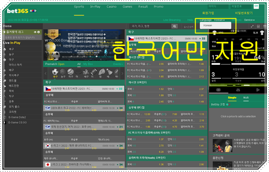This screenshot has width=269, height=172.
Task: Click odds 6.20 in the over/under list
Action: [x=161, y=152]
